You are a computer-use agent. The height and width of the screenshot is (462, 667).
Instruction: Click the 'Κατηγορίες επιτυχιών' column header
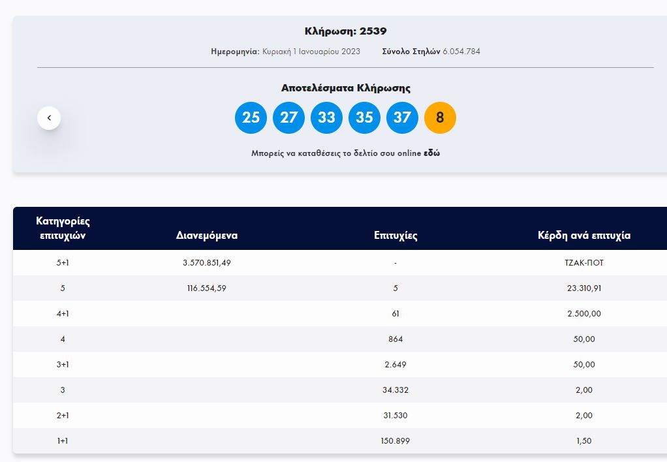click(x=63, y=228)
